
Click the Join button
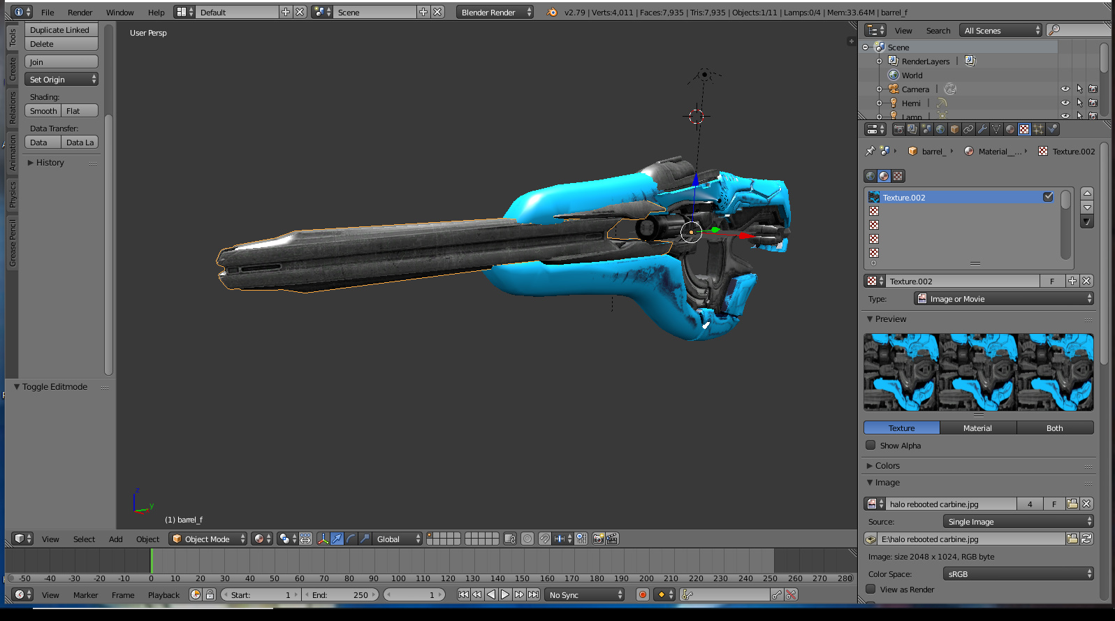click(x=61, y=61)
